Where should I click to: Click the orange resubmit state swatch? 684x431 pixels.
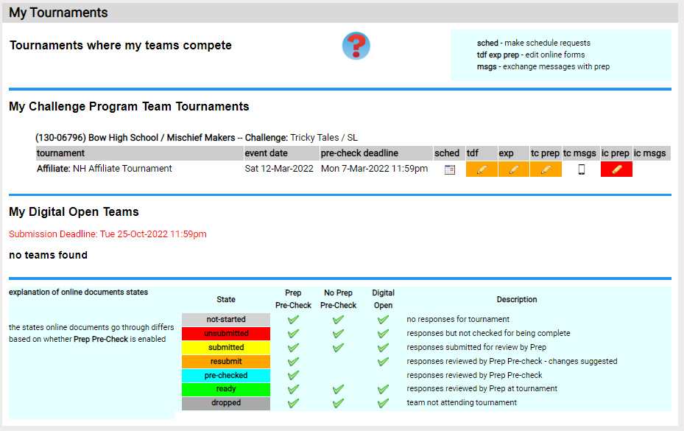click(226, 361)
